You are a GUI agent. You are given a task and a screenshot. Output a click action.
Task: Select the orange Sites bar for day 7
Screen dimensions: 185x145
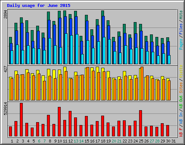pos(44,91)
